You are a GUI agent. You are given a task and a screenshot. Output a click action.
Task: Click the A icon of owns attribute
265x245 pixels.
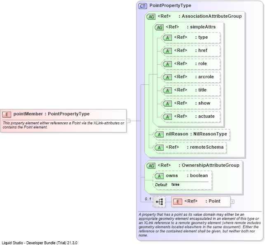159,176
